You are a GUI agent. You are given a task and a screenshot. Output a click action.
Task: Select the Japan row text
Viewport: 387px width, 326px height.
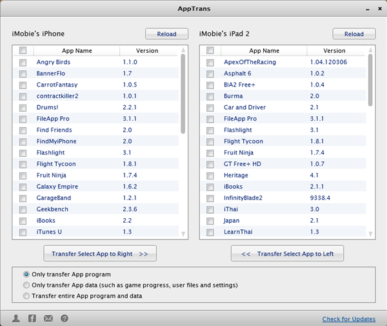pyautogui.click(x=232, y=221)
